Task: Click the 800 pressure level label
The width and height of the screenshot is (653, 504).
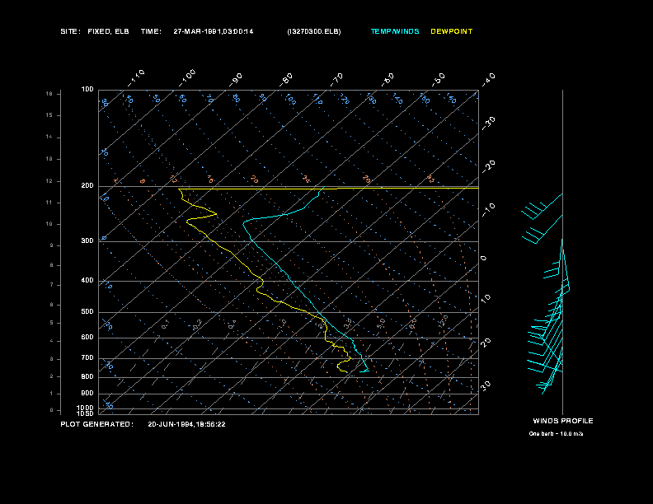Action: point(87,376)
